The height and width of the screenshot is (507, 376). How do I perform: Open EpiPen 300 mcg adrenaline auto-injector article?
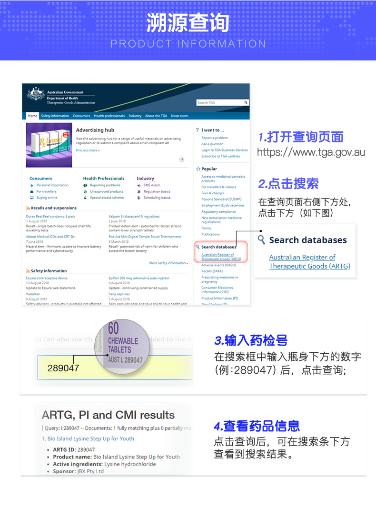pyautogui.click(x=139, y=278)
